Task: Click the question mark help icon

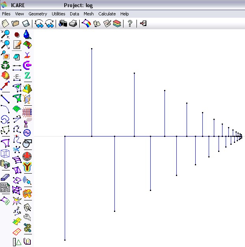Action: click(130, 24)
